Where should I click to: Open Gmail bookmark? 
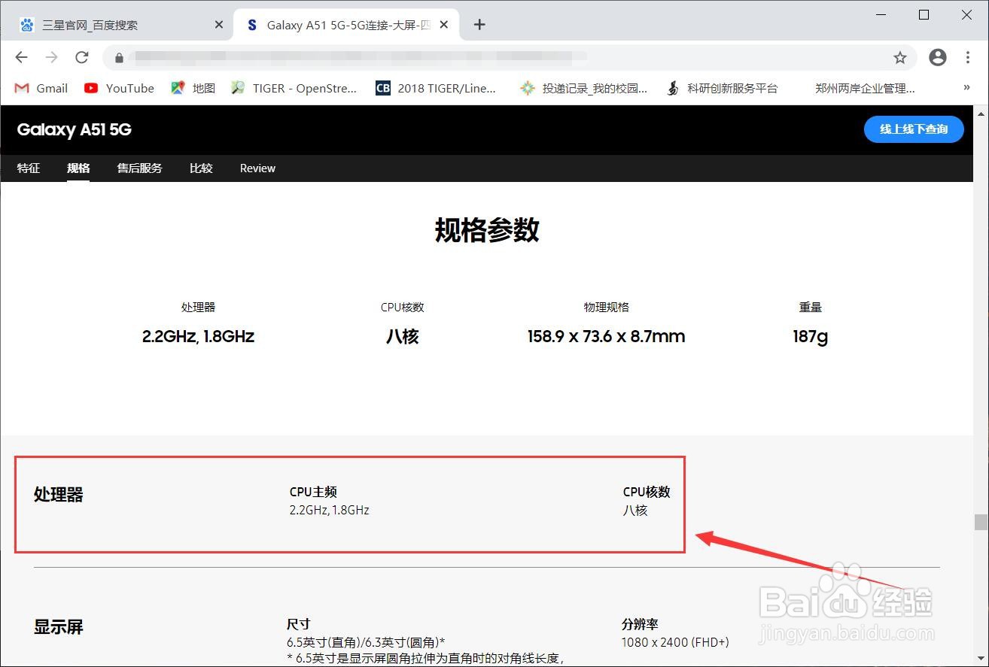pyautogui.click(x=41, y=88)
